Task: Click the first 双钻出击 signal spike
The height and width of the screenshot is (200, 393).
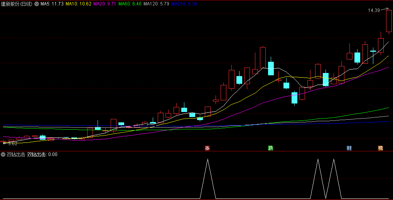Action: click(x=207, y=179)
